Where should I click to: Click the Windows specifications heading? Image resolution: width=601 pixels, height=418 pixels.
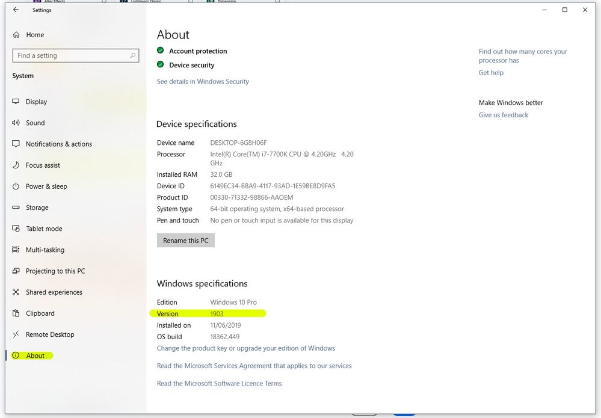click(x=202, y=283)
